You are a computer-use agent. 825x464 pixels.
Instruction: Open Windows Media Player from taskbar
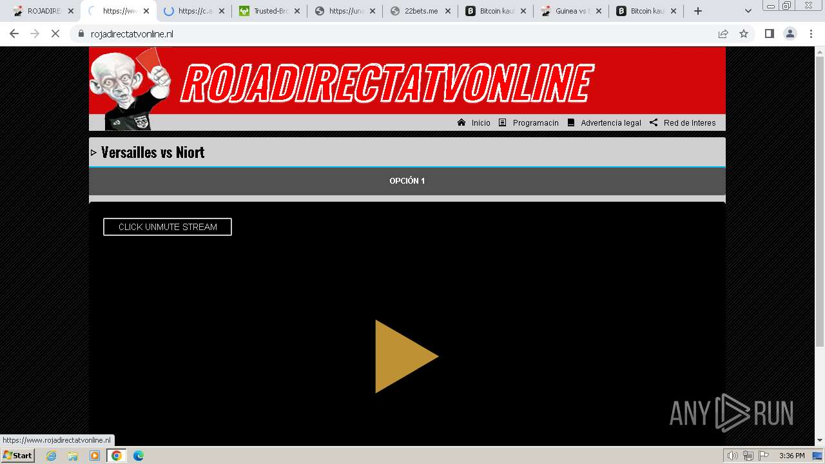[x=95, y=456]
